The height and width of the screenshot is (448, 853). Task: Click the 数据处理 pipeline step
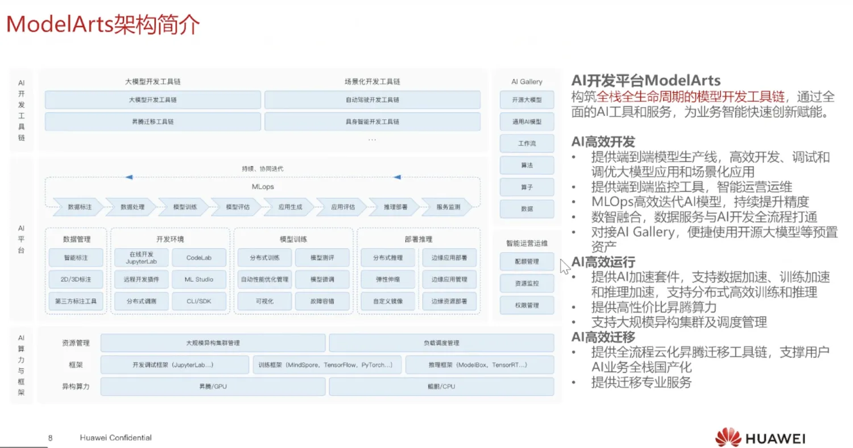pos(132,207)
